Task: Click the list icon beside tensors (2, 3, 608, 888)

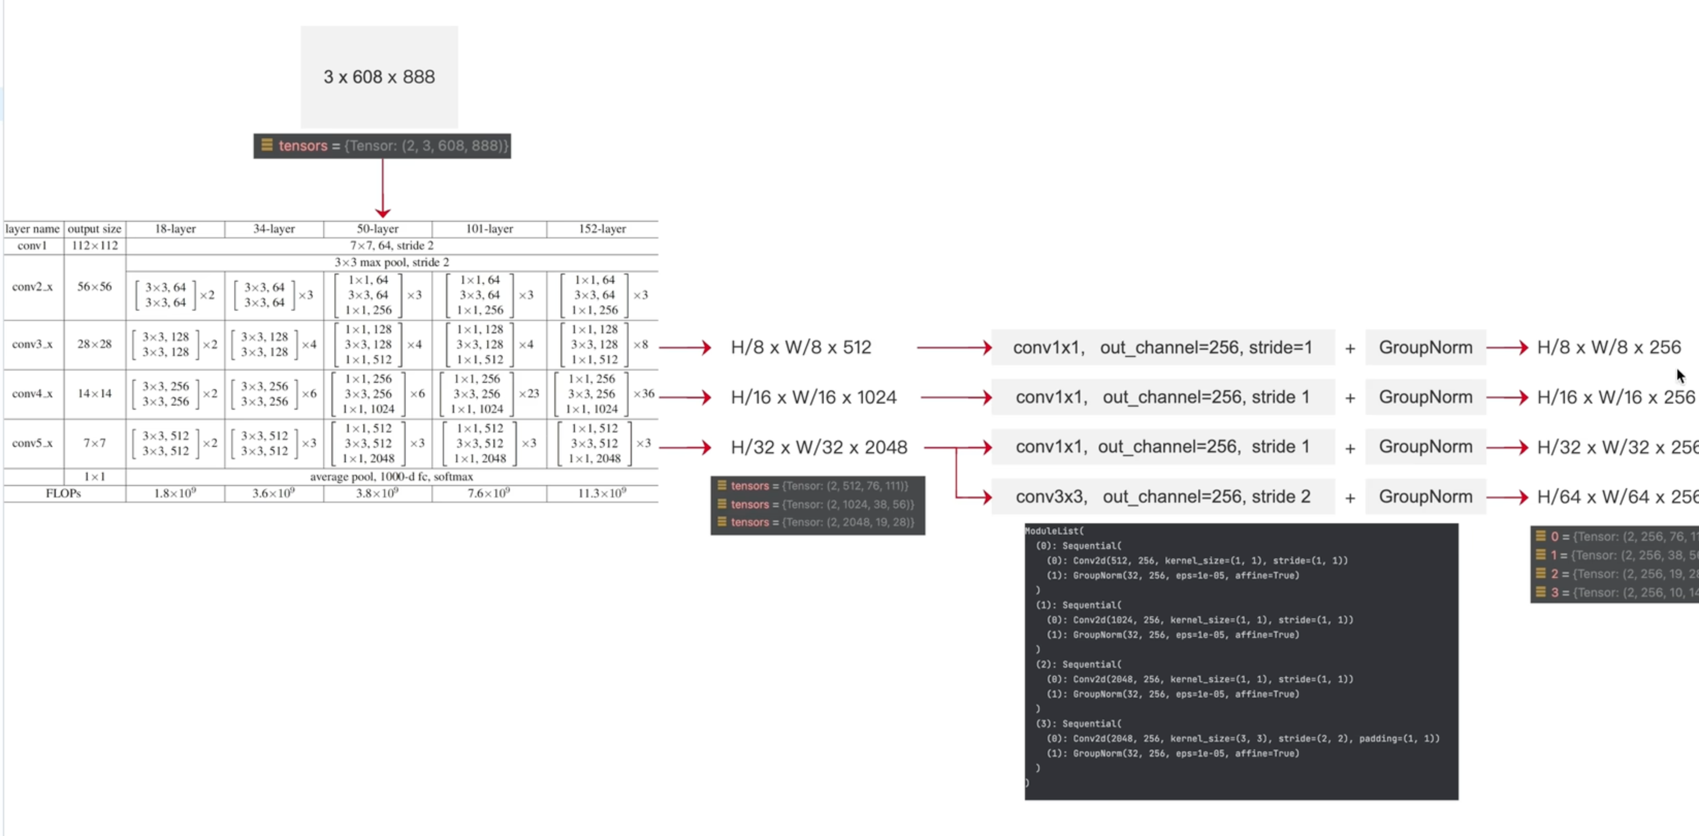Action: [266, 145]
